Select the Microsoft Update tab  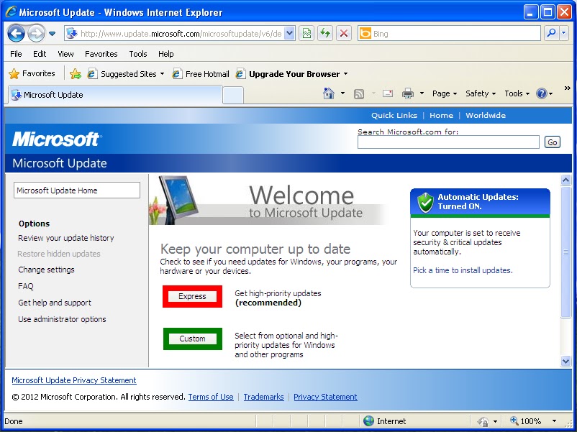click(115, 95)
